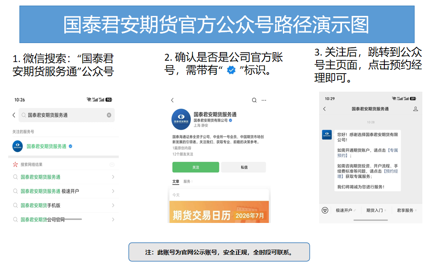Go back from the account profile page
Image resolution: width=431 pixels, height=269 pixels.
(x=172, y=100)
